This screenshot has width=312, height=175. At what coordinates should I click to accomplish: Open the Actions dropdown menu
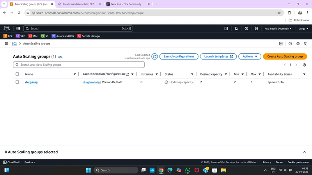250,56
